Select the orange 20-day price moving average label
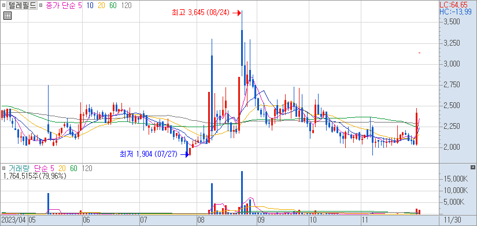 [101, 5]
